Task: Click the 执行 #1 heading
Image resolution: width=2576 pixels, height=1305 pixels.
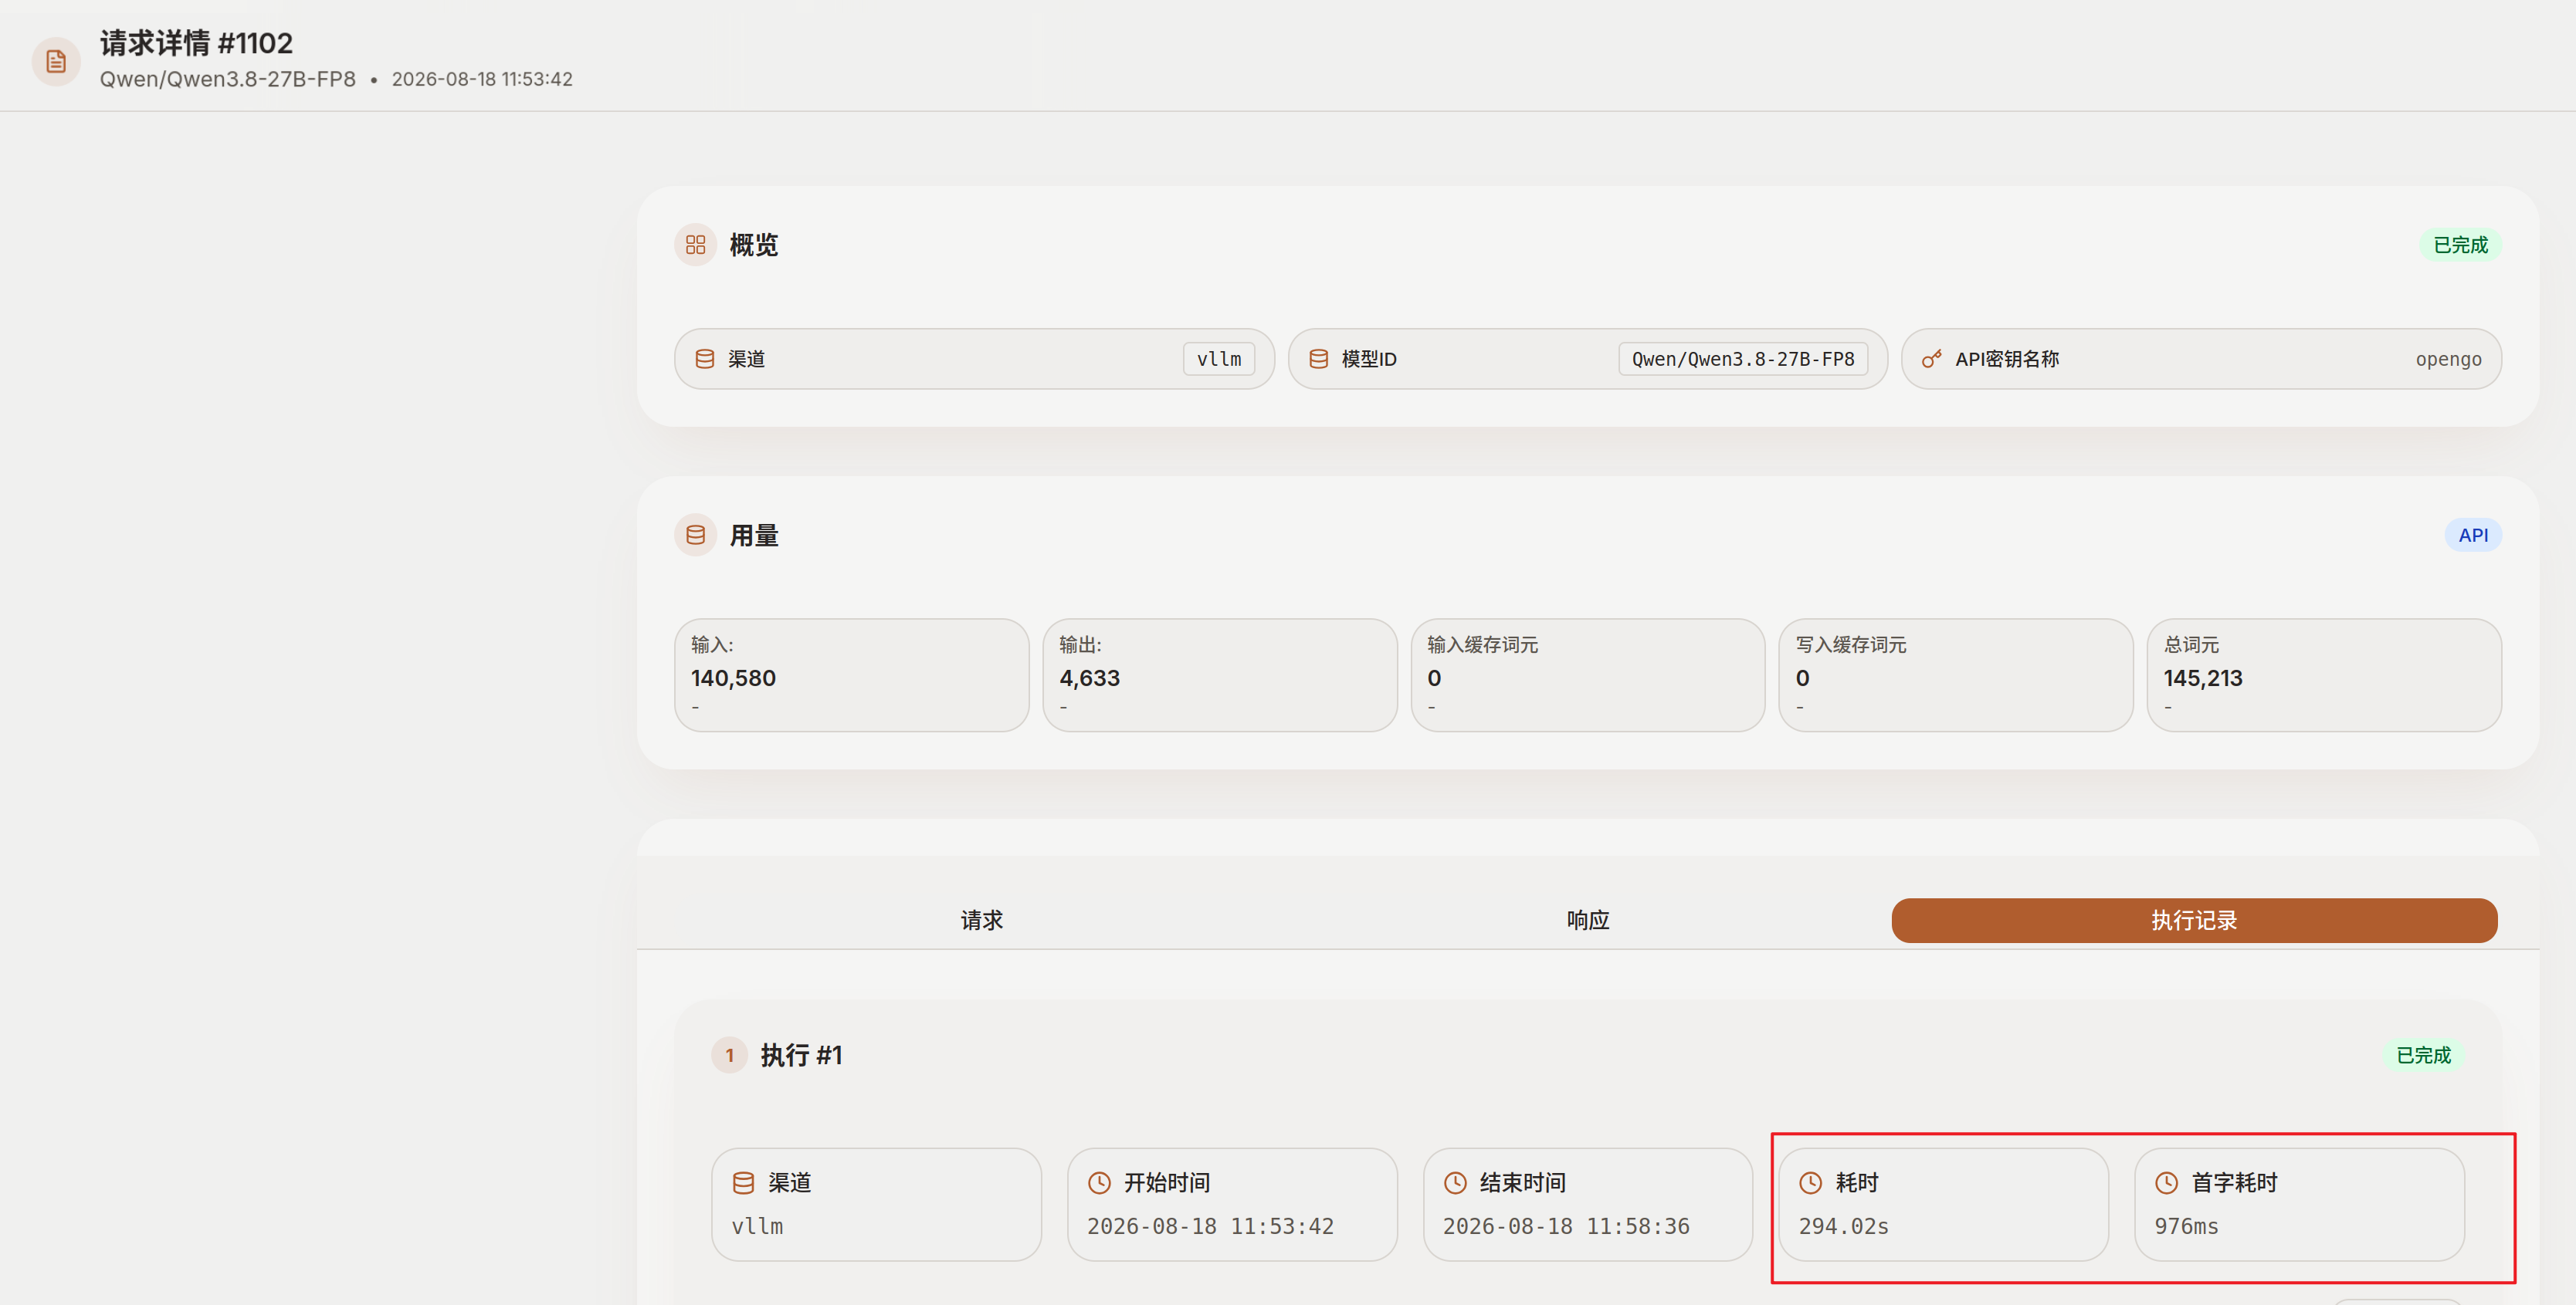Action: (x=801, y=1055)
